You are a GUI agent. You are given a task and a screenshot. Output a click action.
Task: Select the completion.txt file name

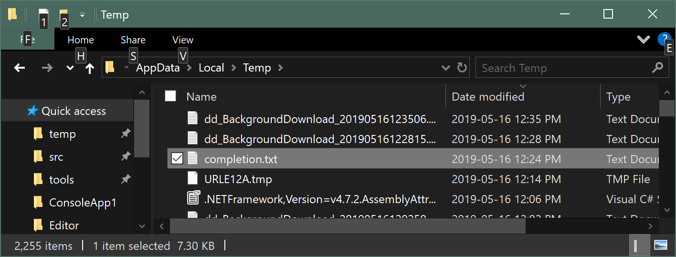241,159
